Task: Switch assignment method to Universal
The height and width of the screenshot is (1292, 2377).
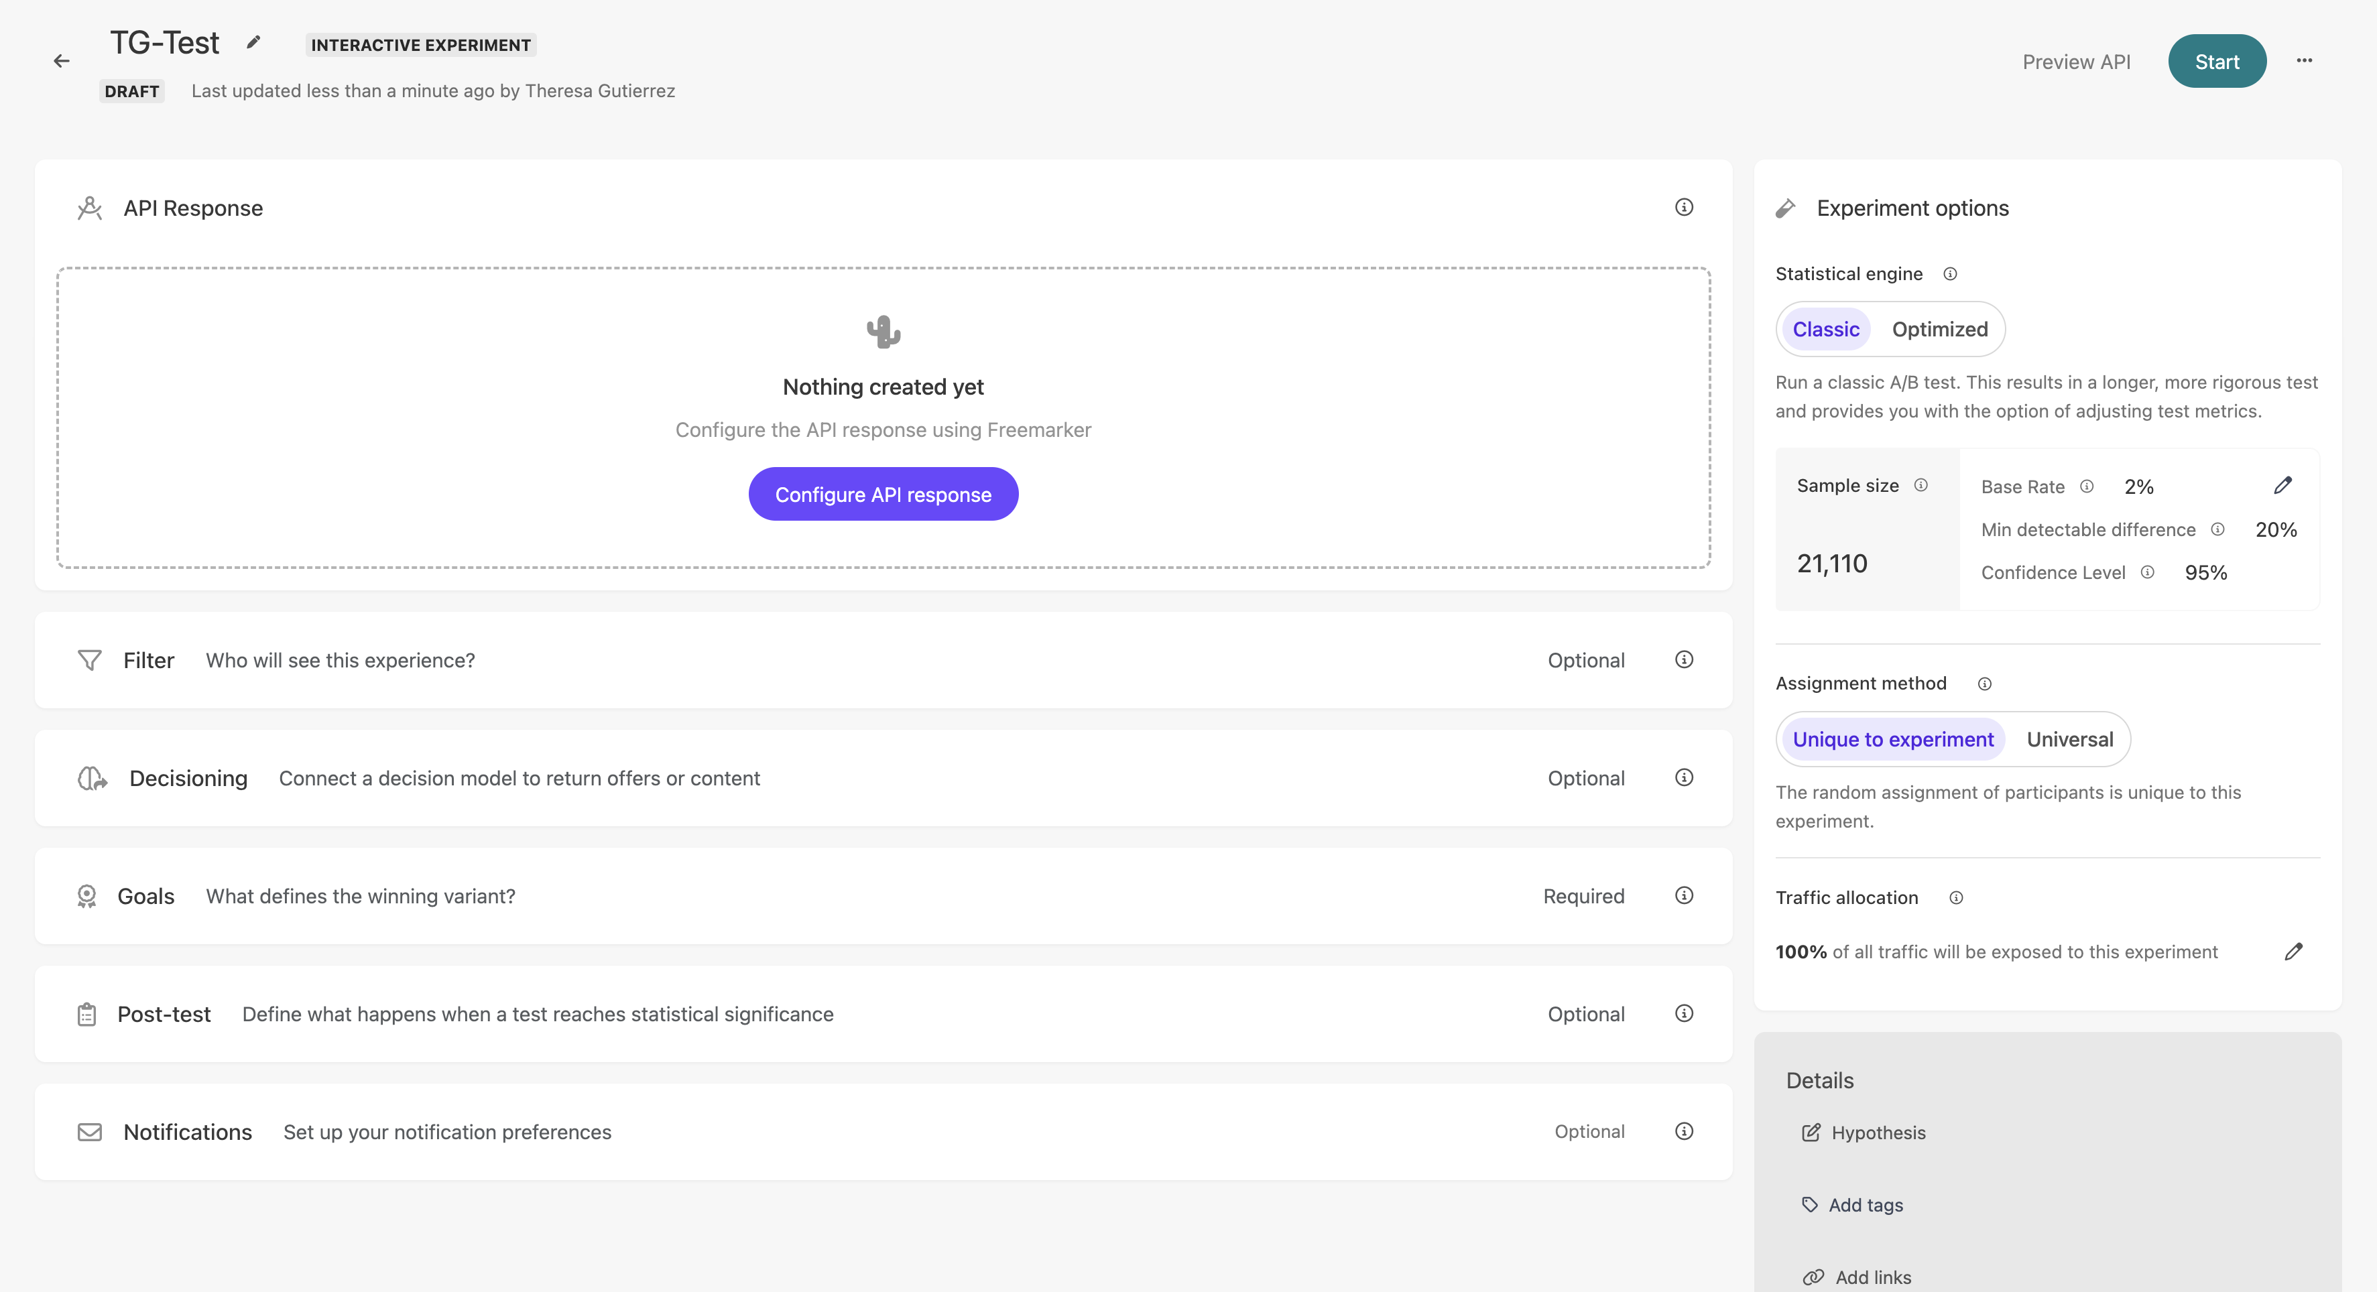Action: coord(2069,738)
